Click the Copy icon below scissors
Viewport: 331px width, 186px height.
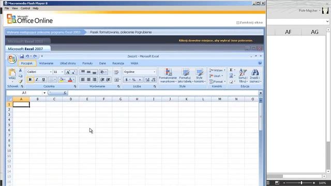click(20, 76)
